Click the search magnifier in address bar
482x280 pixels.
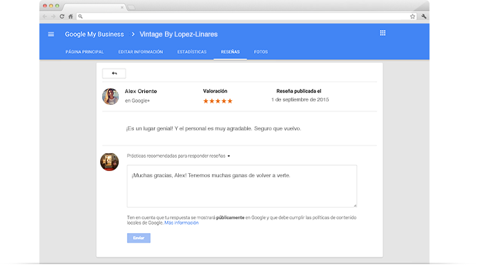click(80, 17)
